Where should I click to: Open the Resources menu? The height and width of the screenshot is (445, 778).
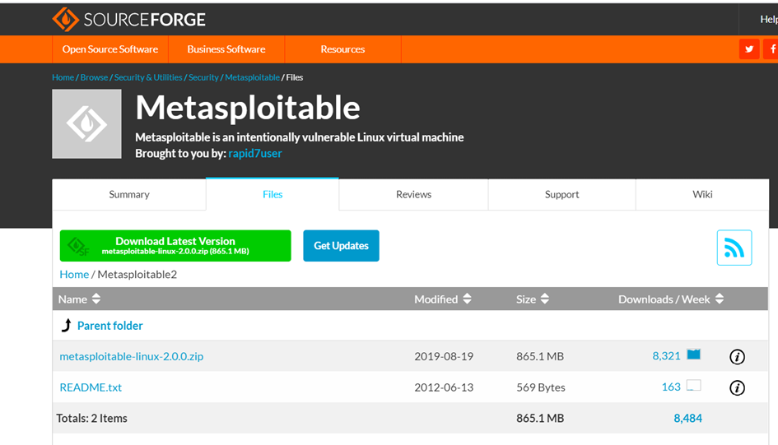pos(342,49)
